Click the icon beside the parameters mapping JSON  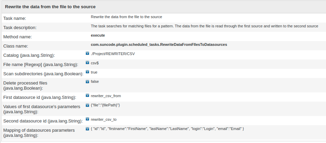click(88, 129)
